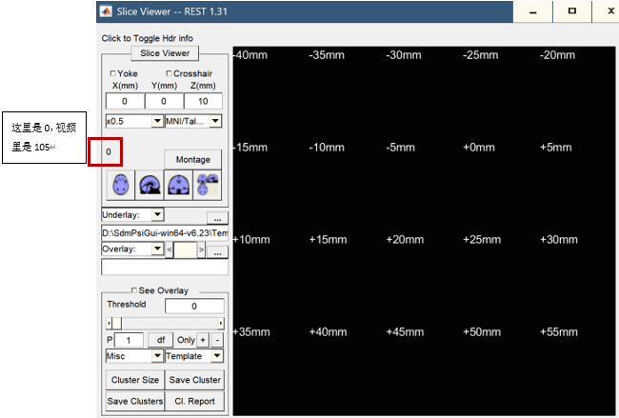Toggle the Crosshair checkbox
Image resolution: width=619 pixels, height=418 pixels.
[170, 73]
